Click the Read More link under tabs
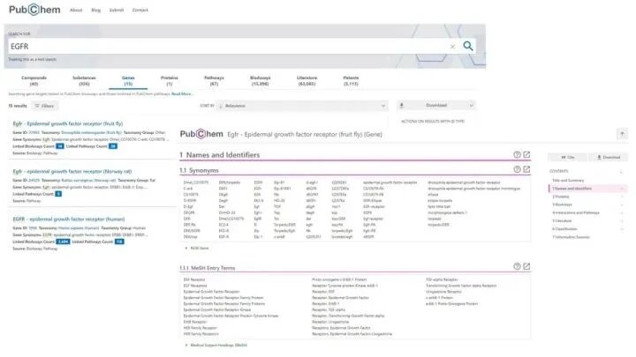Screen dimensions: 636x357 point(181,94)
